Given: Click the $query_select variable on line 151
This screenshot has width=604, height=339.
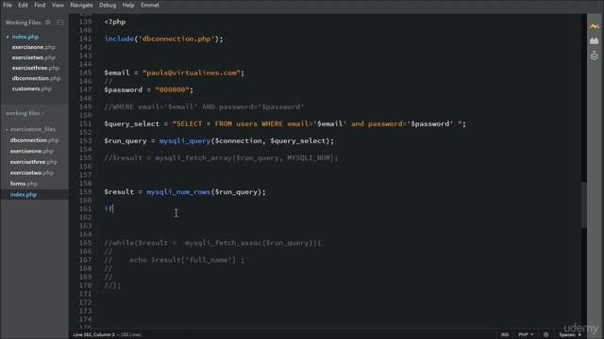Looking at the screenshot, I should click(x=132, y=123).
